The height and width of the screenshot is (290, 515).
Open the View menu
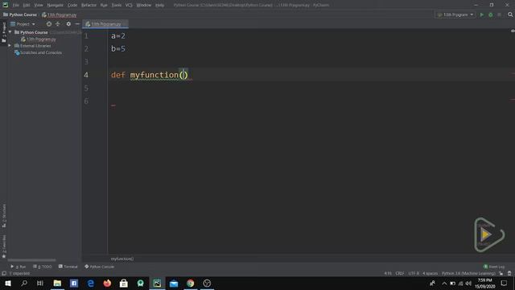point(39,5)
